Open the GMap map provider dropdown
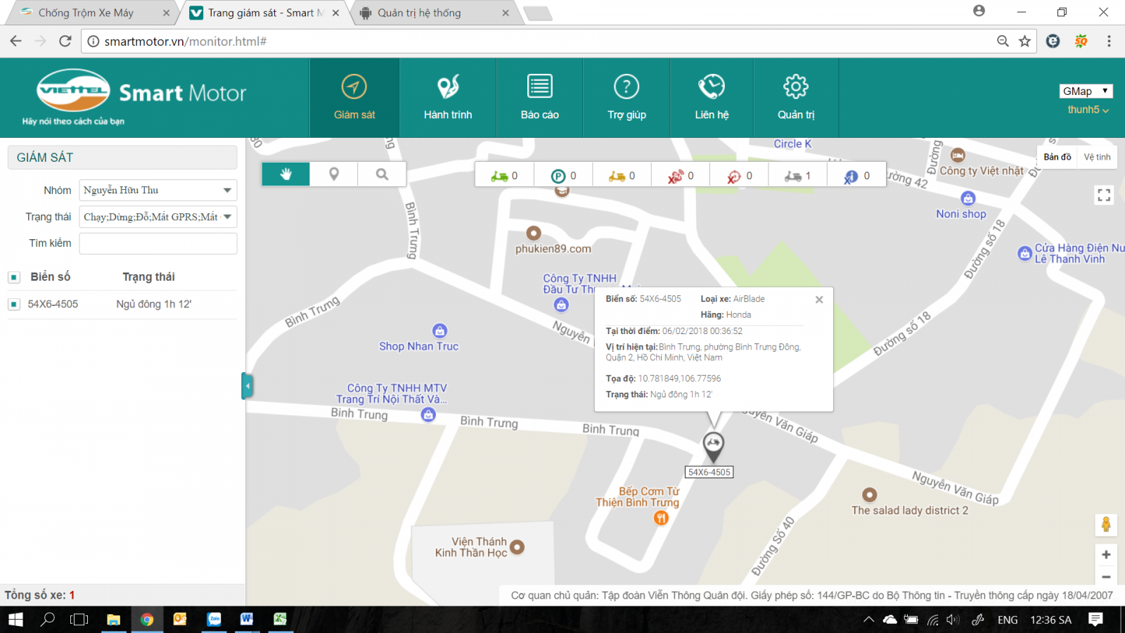This screenshot has height=633, width=1125. [x=1086, y=91]
